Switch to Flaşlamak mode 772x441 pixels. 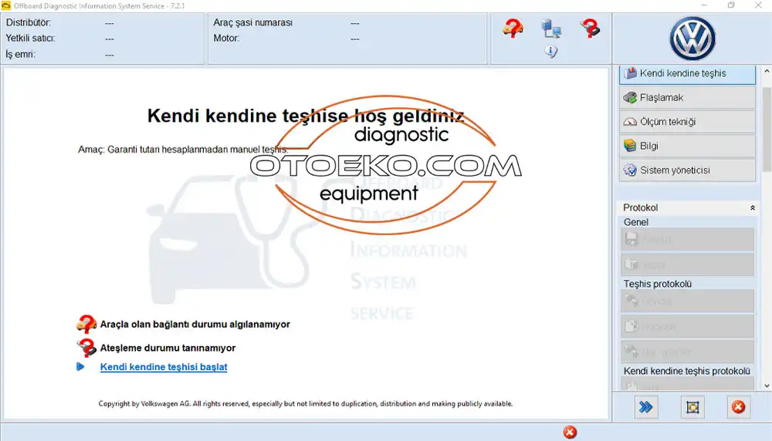[x=687, y=98]
